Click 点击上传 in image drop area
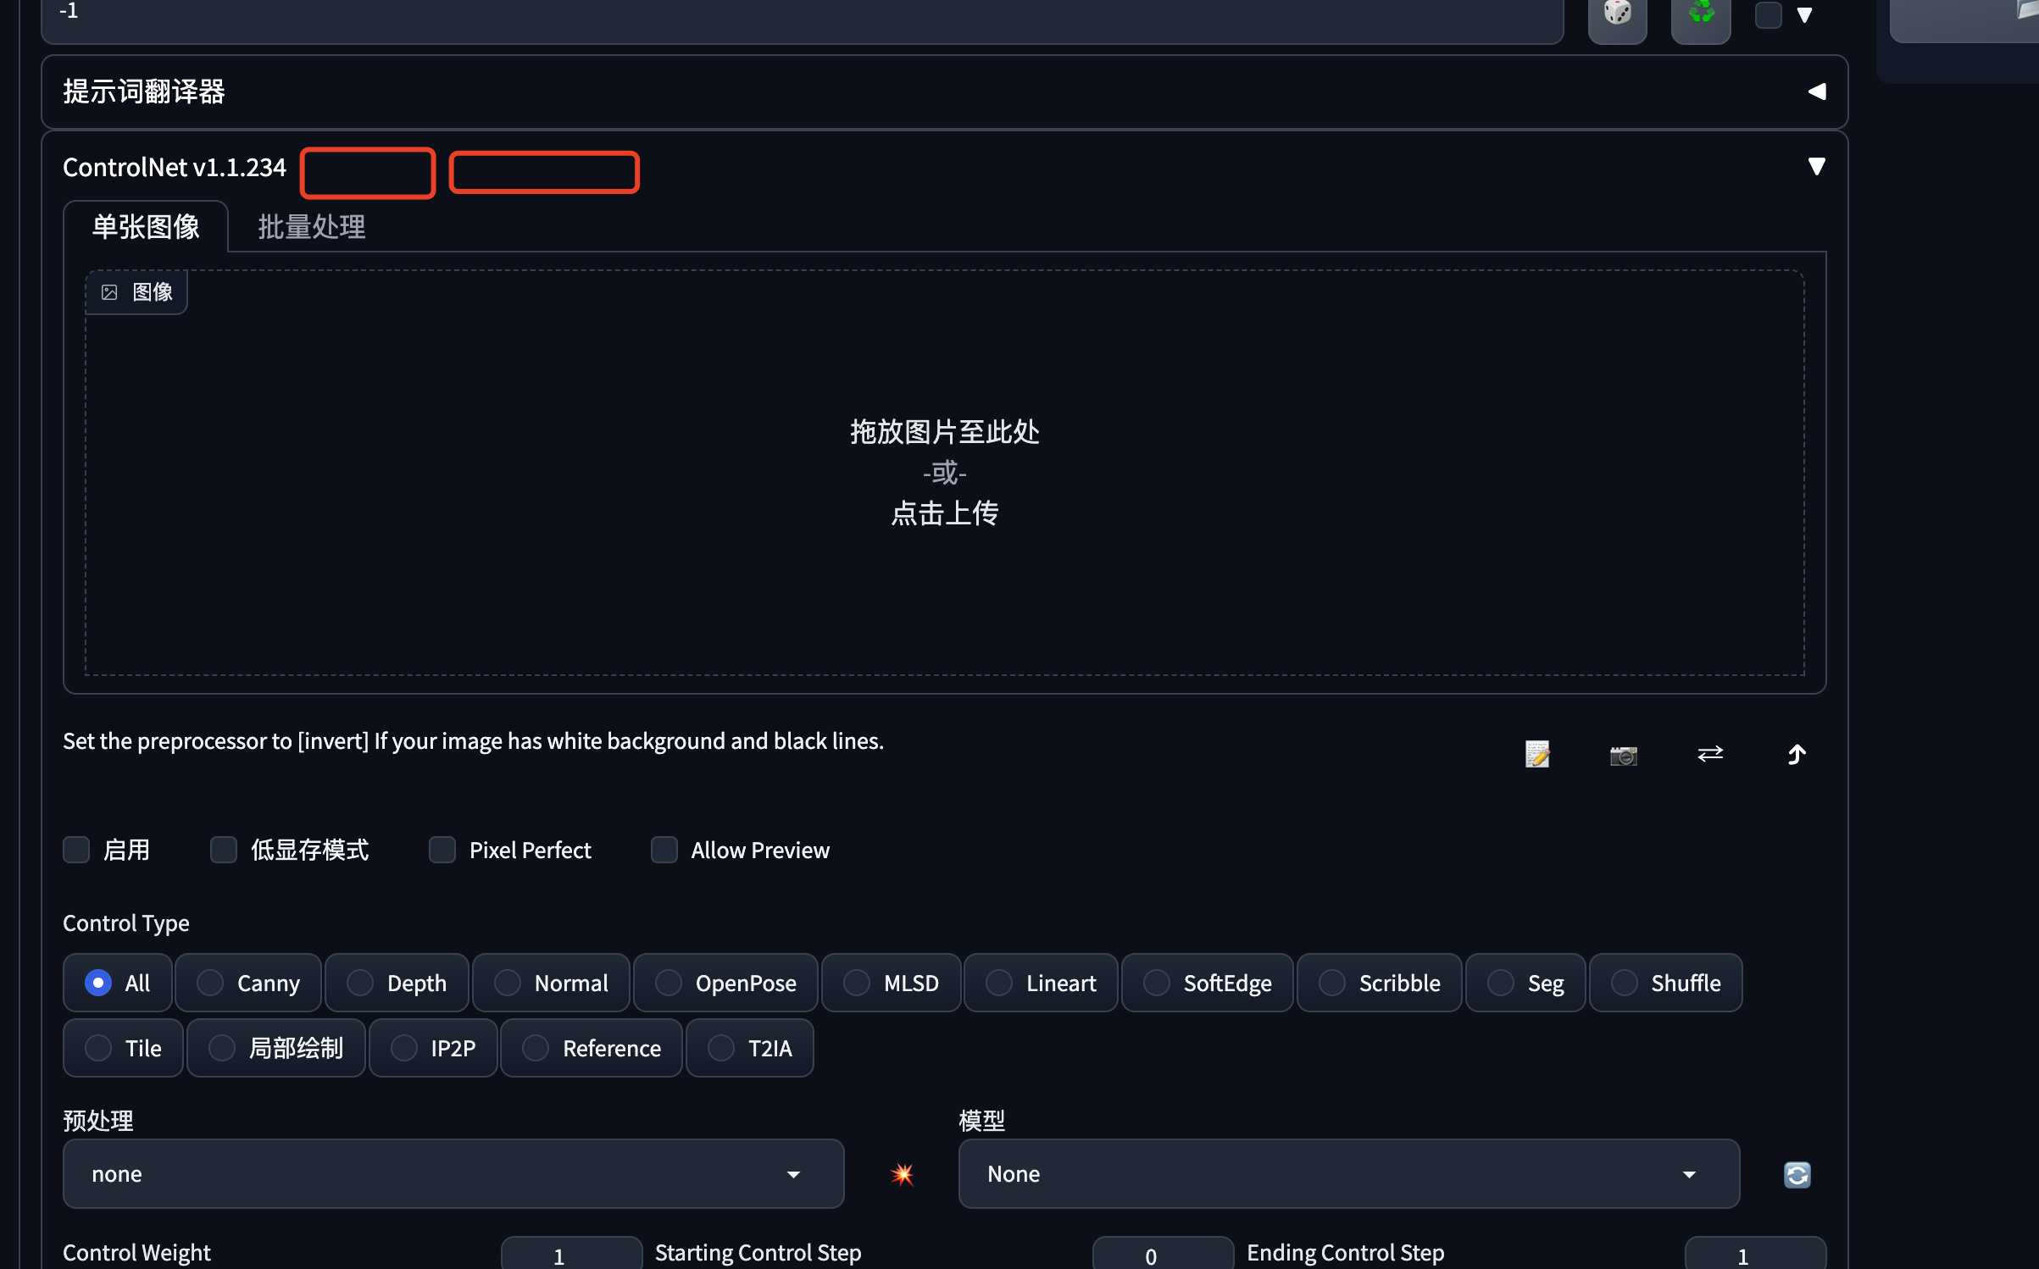This screenshot has height=1269, width=2039. pyautogui.click(x=944, y=513)
